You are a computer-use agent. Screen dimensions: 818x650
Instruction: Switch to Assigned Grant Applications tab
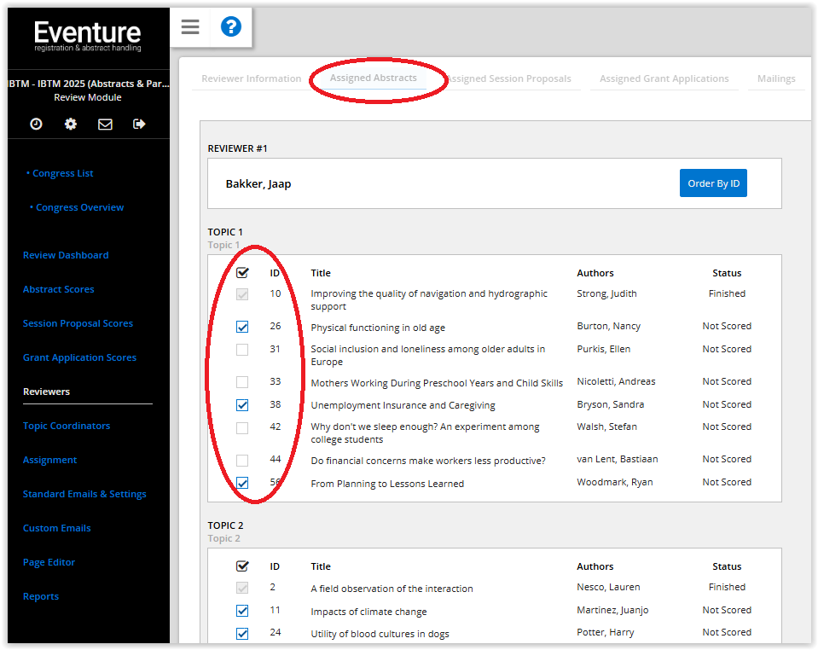[664, 78]
